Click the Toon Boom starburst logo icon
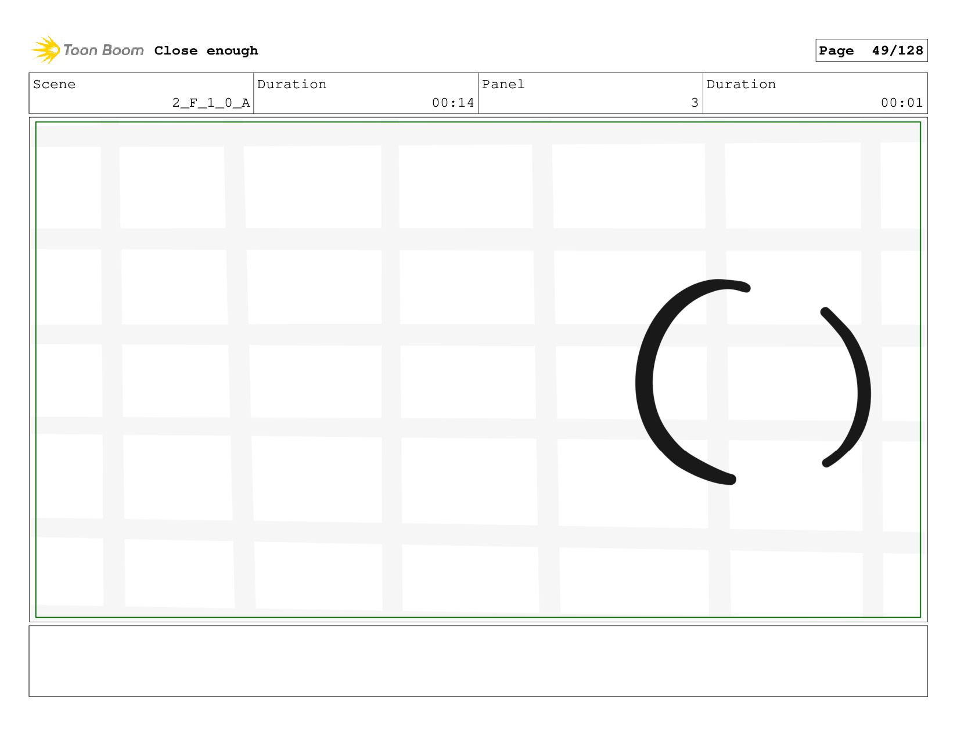This screenshot has width=957, height=740. (x=46, y=50)
